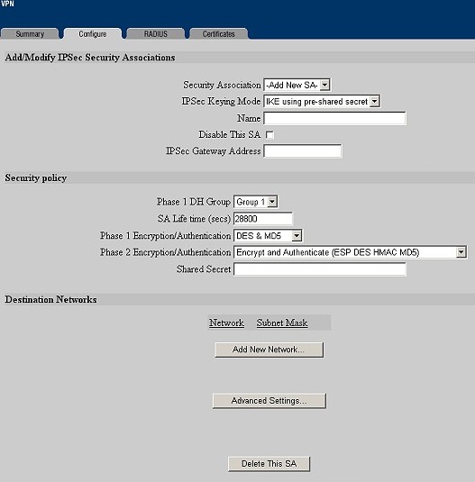Open Phase 1 Encryption/Authentication dropdown
Image resolution: width=475 pixels, height=482 pixels.
pyautogui.click(x=268, y=236)
